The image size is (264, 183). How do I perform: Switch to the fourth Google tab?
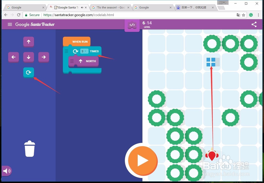click(x=152, y=7)
